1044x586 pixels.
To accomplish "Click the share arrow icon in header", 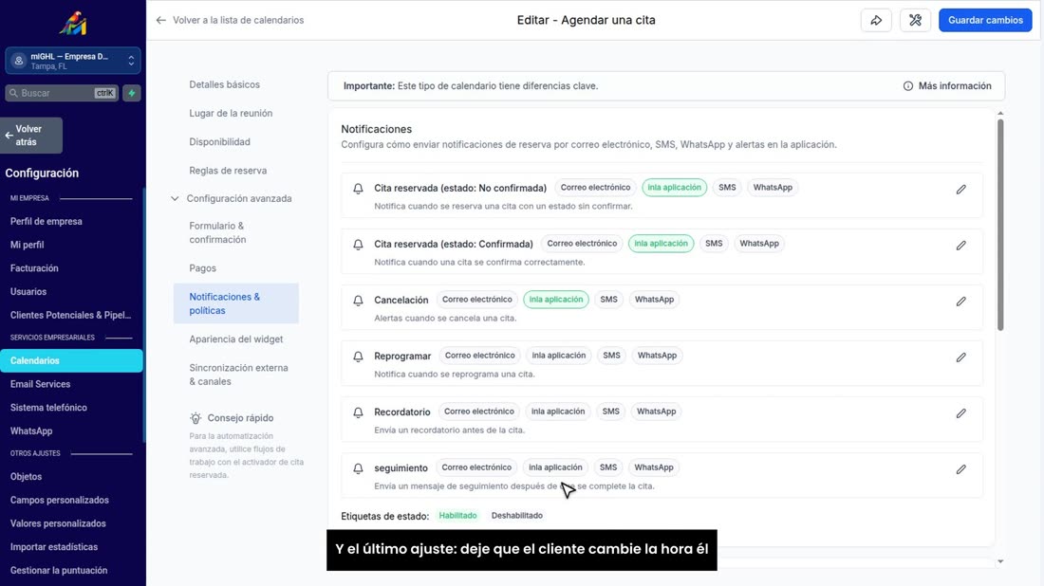I will (876, 20).
